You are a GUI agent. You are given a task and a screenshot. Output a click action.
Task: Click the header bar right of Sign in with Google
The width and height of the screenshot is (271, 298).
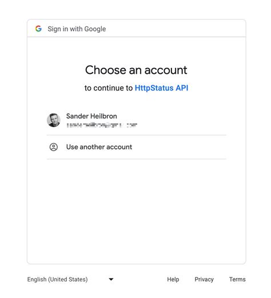point(176,29)
